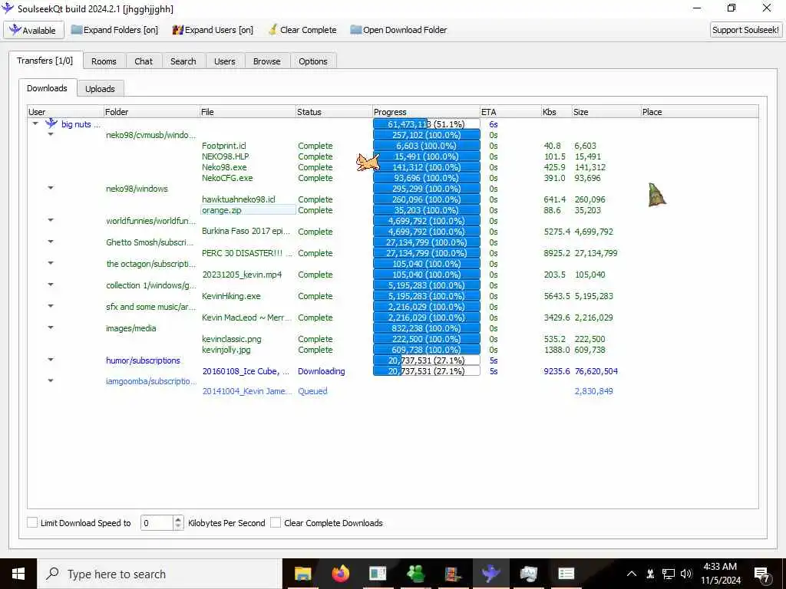Image resolution: width=786 pixels, height=589 pixels.
Task: Select the queued 20141004_Kevin Jame... file
Action: coord(247,391)
